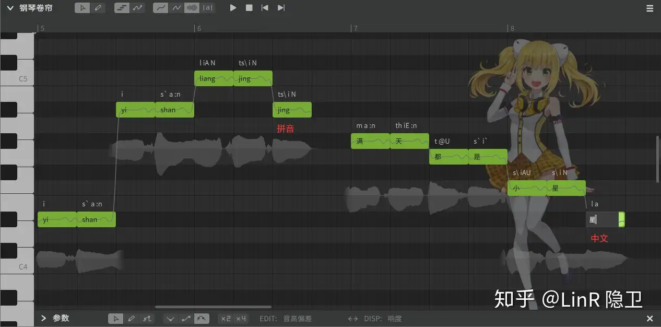Click the vertical scrollbar thumb

(x=657, y=159)
